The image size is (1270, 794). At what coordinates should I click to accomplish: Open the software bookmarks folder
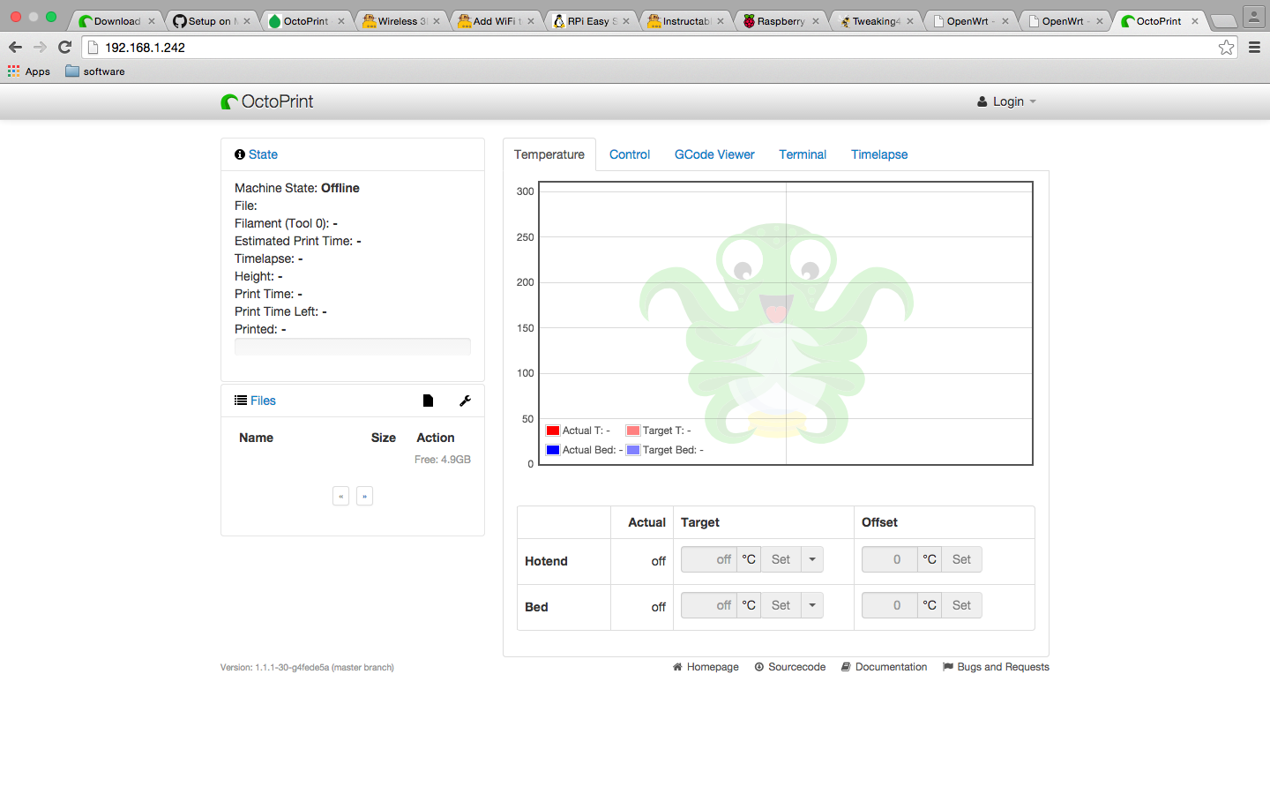coord(95,71)
